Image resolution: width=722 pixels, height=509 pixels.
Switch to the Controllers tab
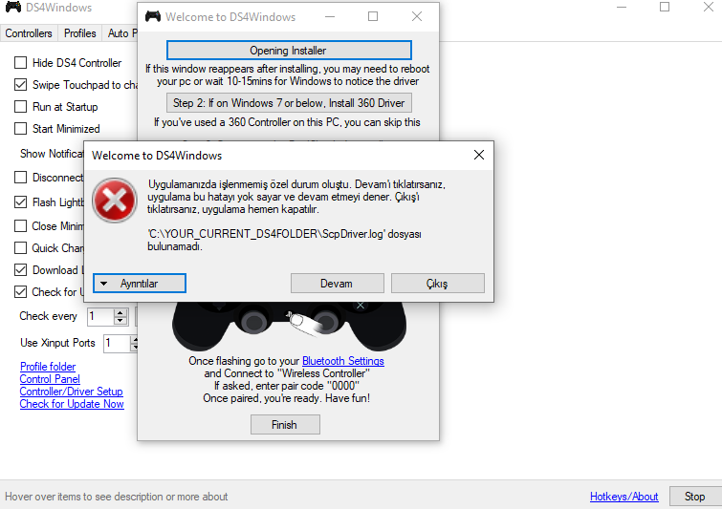pos(29,33)
